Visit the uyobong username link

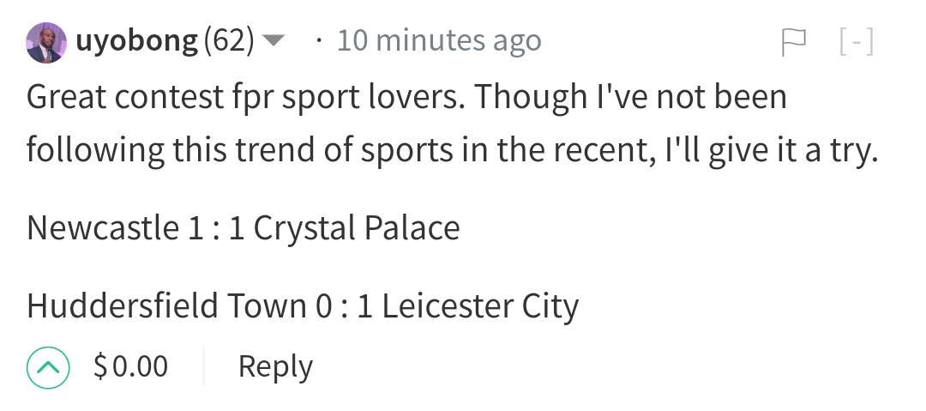(x=136, y=42)
